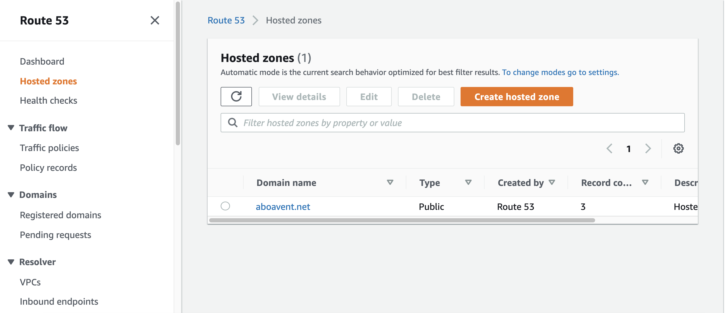Click the refresh hosted zones icon button
Viewport: 725px width, 313px height.
click(236, 97)
